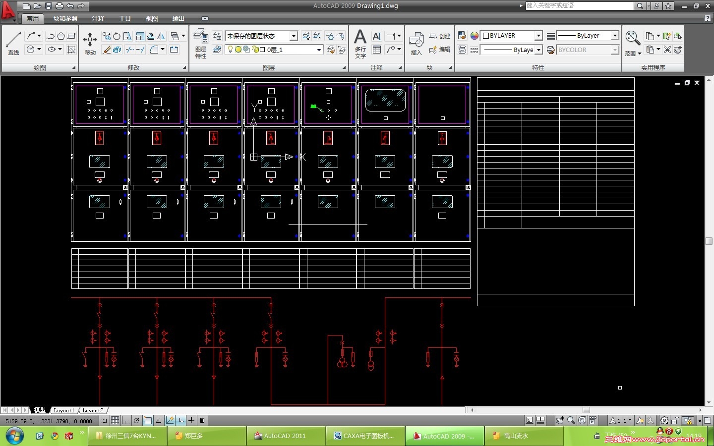Toggle Dynamic UCS in the status bar
714x446 pixels.
click(170, 420)
